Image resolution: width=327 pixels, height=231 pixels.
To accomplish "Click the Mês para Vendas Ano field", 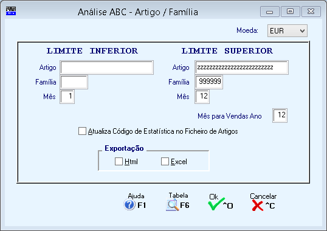I will tap(280, 115).
